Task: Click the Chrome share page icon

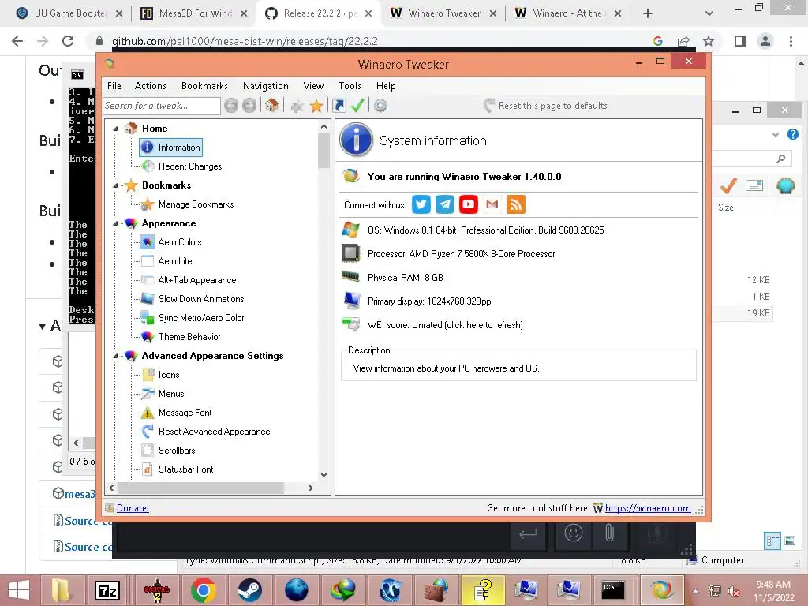Action: coord(684,41)
